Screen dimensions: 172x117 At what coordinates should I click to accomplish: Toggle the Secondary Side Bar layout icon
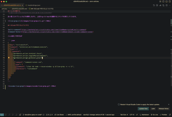click(170, 1)
